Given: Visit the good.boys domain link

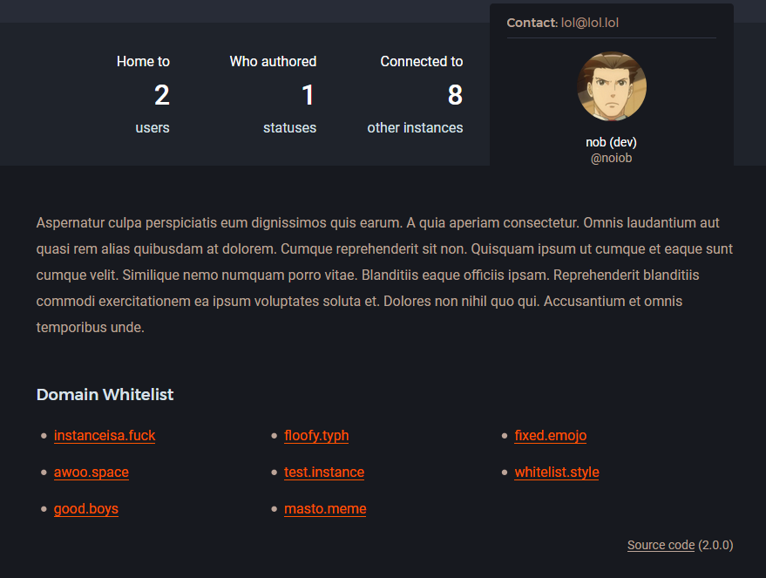Looking at the screenshot, I should 85,509.
